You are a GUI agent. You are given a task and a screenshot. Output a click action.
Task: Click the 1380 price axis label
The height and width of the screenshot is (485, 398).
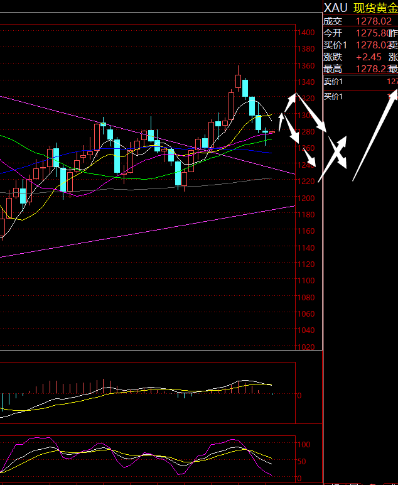(x=306, y=48)
